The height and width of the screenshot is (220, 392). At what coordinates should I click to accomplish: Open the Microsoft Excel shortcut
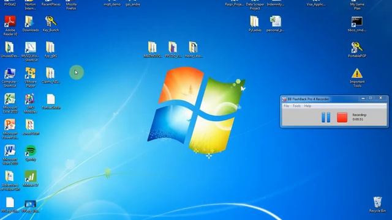pyautogui.click(x=10, y=99)
